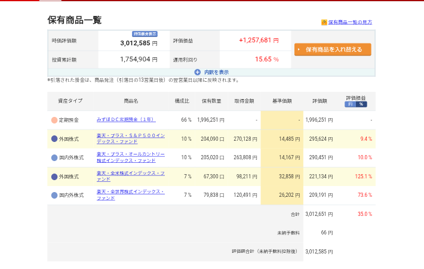Open 楽天・全世界株式インデックス・ファンド link
Viewport: 424px width, 269px height.
tap(131, 194)
